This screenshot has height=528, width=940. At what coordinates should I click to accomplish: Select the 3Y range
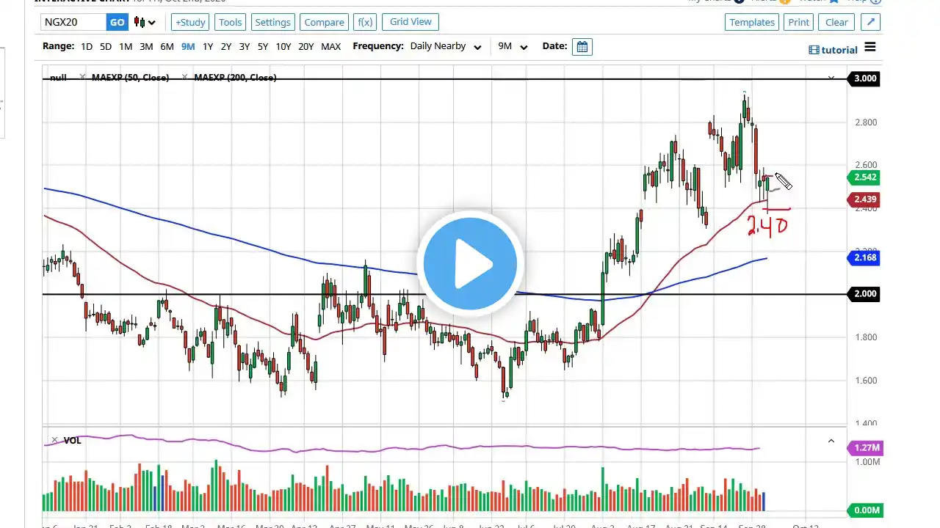click(245, 46)
